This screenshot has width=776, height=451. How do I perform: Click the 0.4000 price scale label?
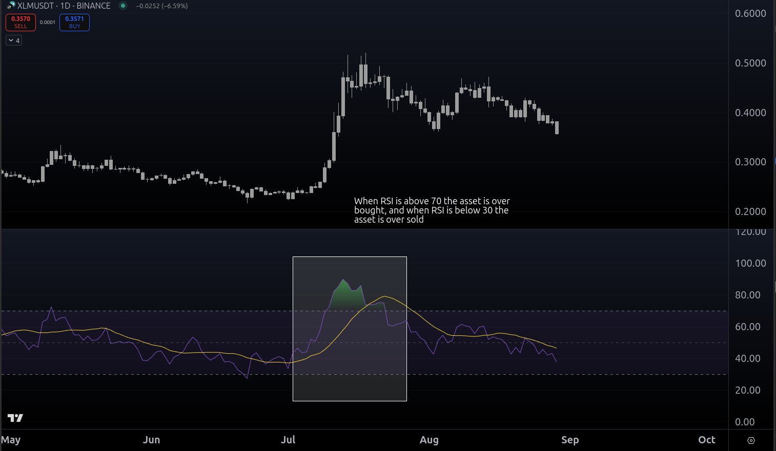pyautogui.click(x=751, y=113)
